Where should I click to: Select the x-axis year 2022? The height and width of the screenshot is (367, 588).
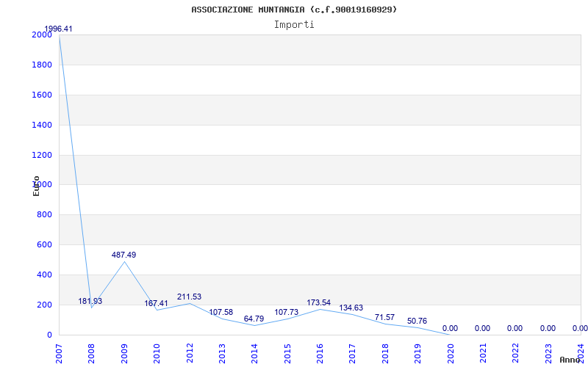click(x=516, y=353)
